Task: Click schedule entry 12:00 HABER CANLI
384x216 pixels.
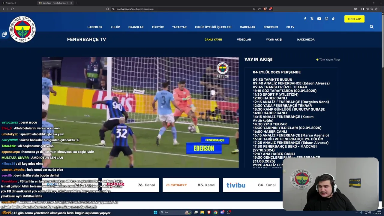Action: click(x=270, y=98)
